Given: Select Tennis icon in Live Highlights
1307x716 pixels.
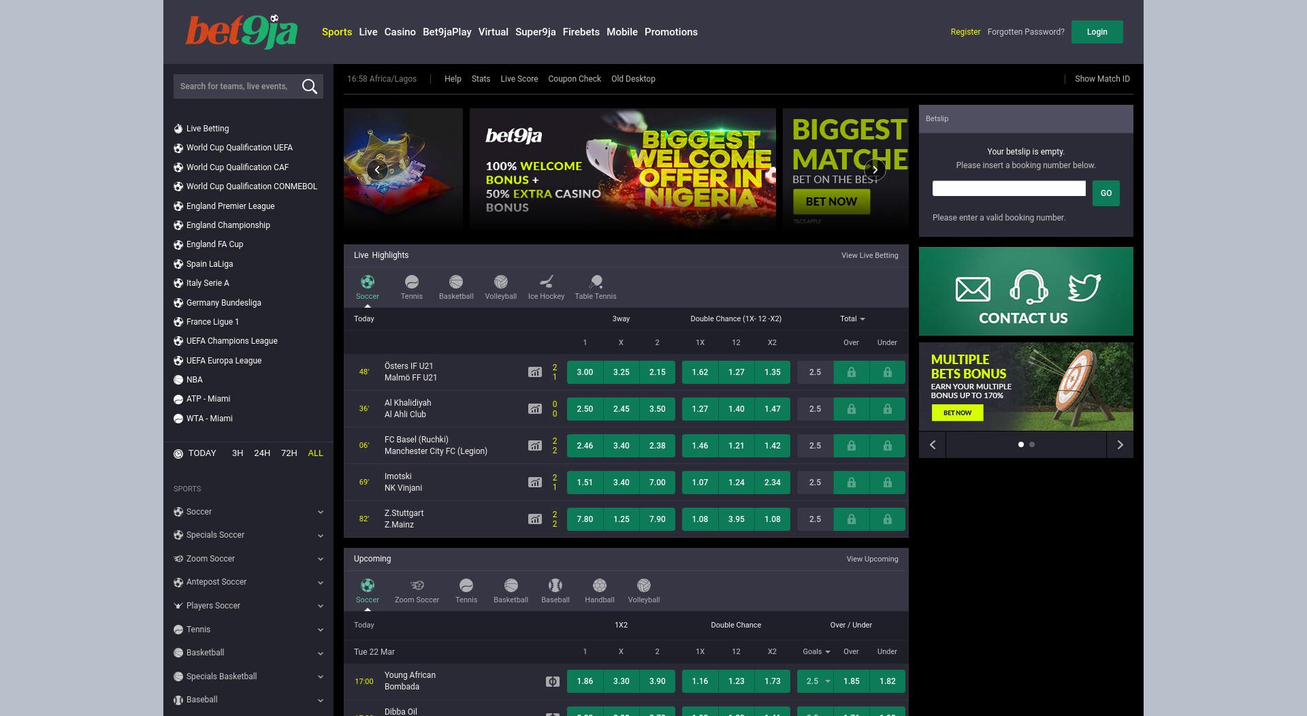Looking at the screenshot, I should click(x=412, y=282).
